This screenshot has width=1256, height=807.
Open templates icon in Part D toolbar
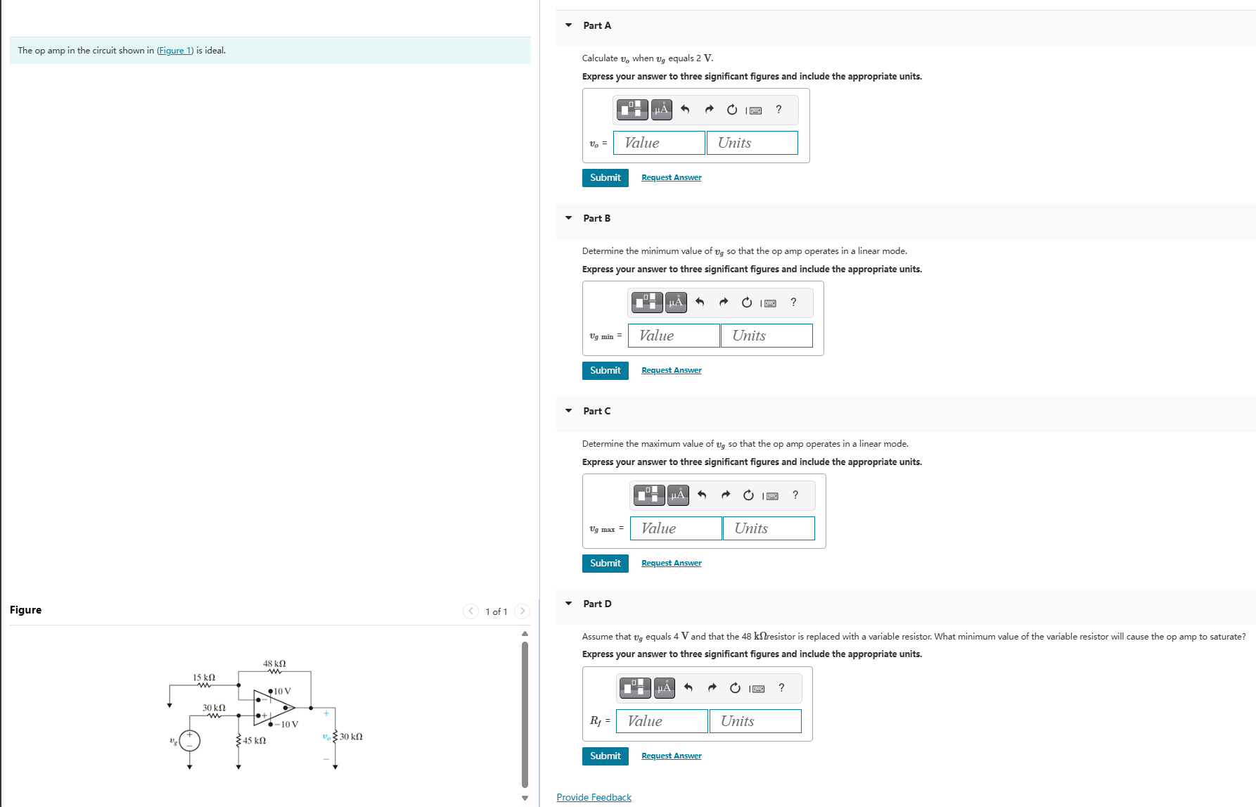(x=636, y=687)
